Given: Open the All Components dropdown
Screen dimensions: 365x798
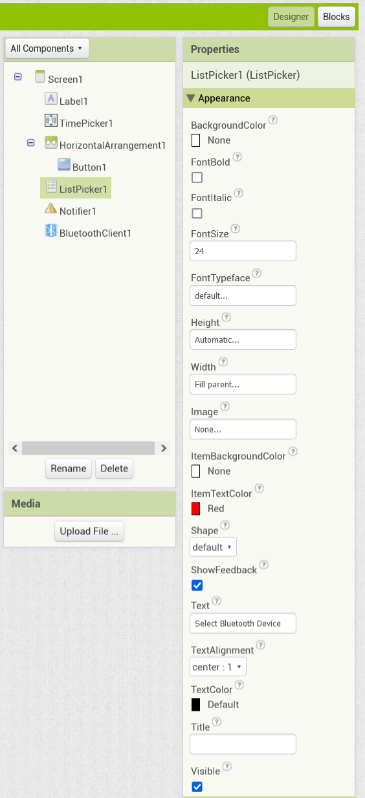Looking at the screenshot, I should click(47, 49).
